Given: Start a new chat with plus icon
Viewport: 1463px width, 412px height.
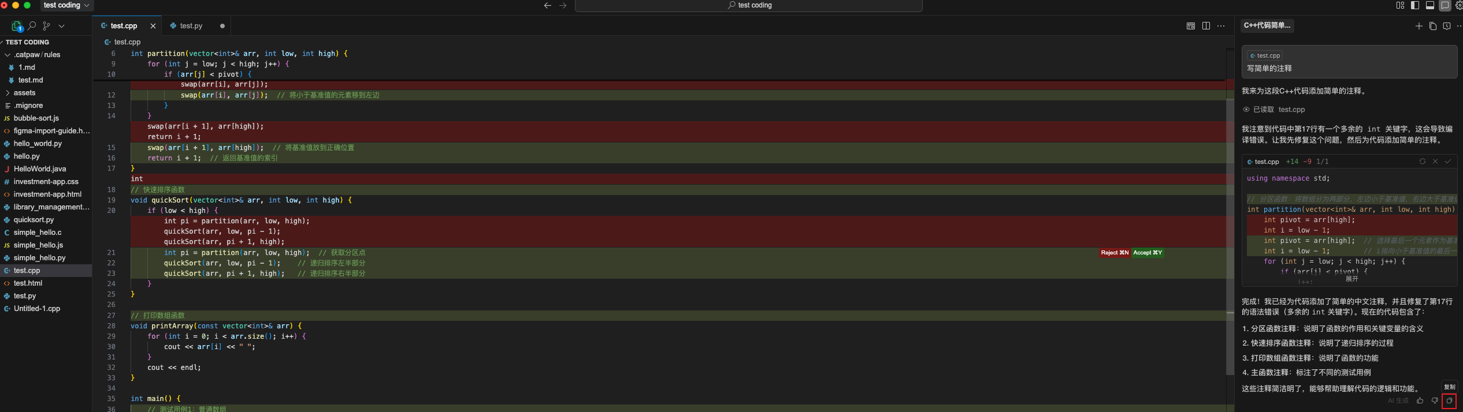Looking at the screenshot, I should (x=1419, y=26).
